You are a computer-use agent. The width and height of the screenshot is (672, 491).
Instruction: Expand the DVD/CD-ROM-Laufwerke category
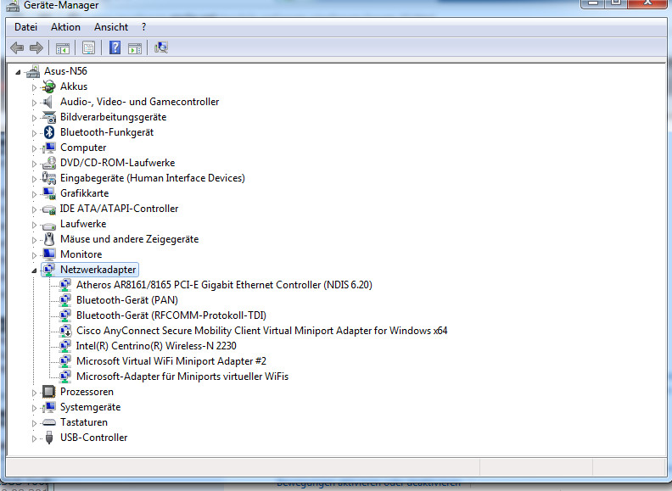[34, 164]
